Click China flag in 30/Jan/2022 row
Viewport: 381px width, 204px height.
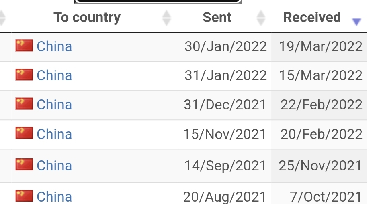(24, 46)
